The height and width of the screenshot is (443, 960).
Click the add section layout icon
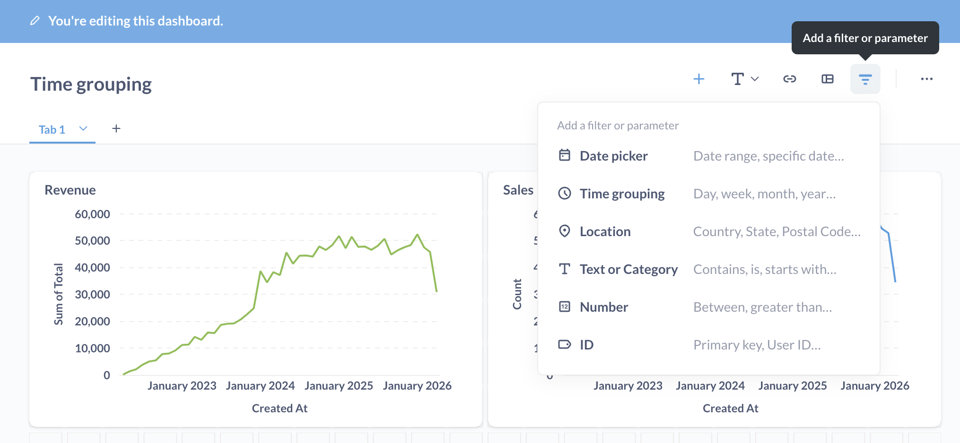(827, 79)
